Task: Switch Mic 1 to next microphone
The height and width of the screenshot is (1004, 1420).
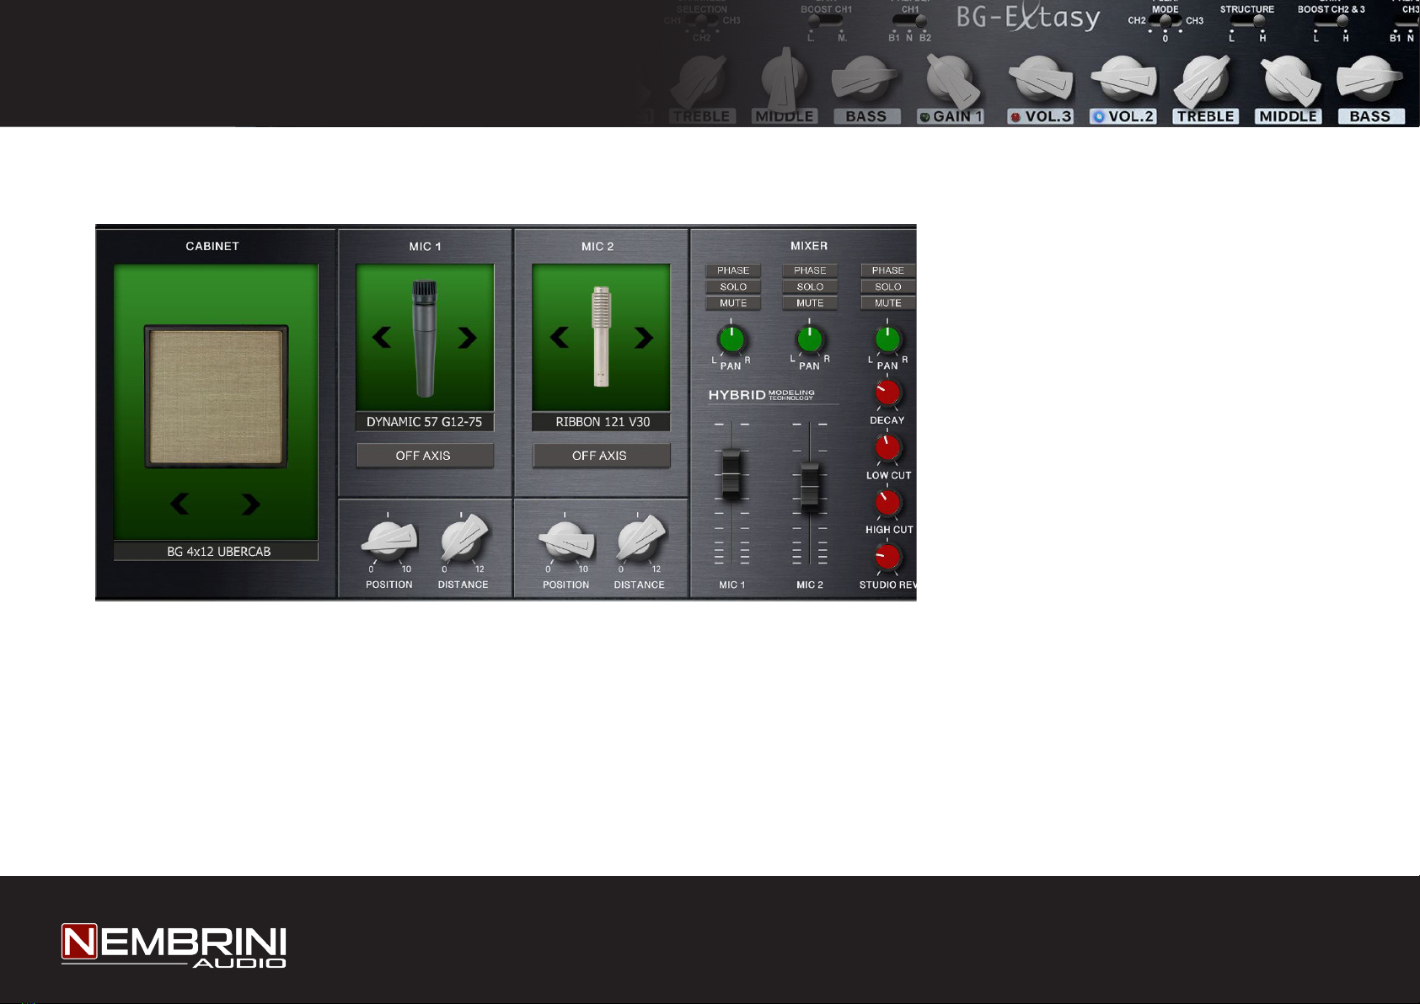Action: click(467, 338)
